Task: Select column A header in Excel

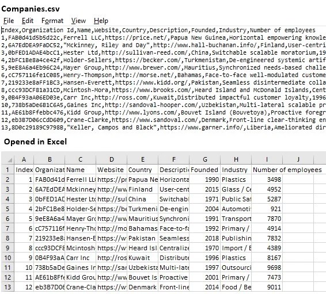Action: point(24,160)
